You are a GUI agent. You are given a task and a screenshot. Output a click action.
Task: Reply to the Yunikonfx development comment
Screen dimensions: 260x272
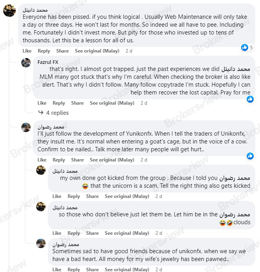(59, 160)
